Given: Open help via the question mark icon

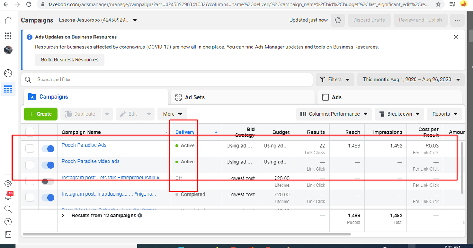Looking at the screenshot, I should click(8, 221).
